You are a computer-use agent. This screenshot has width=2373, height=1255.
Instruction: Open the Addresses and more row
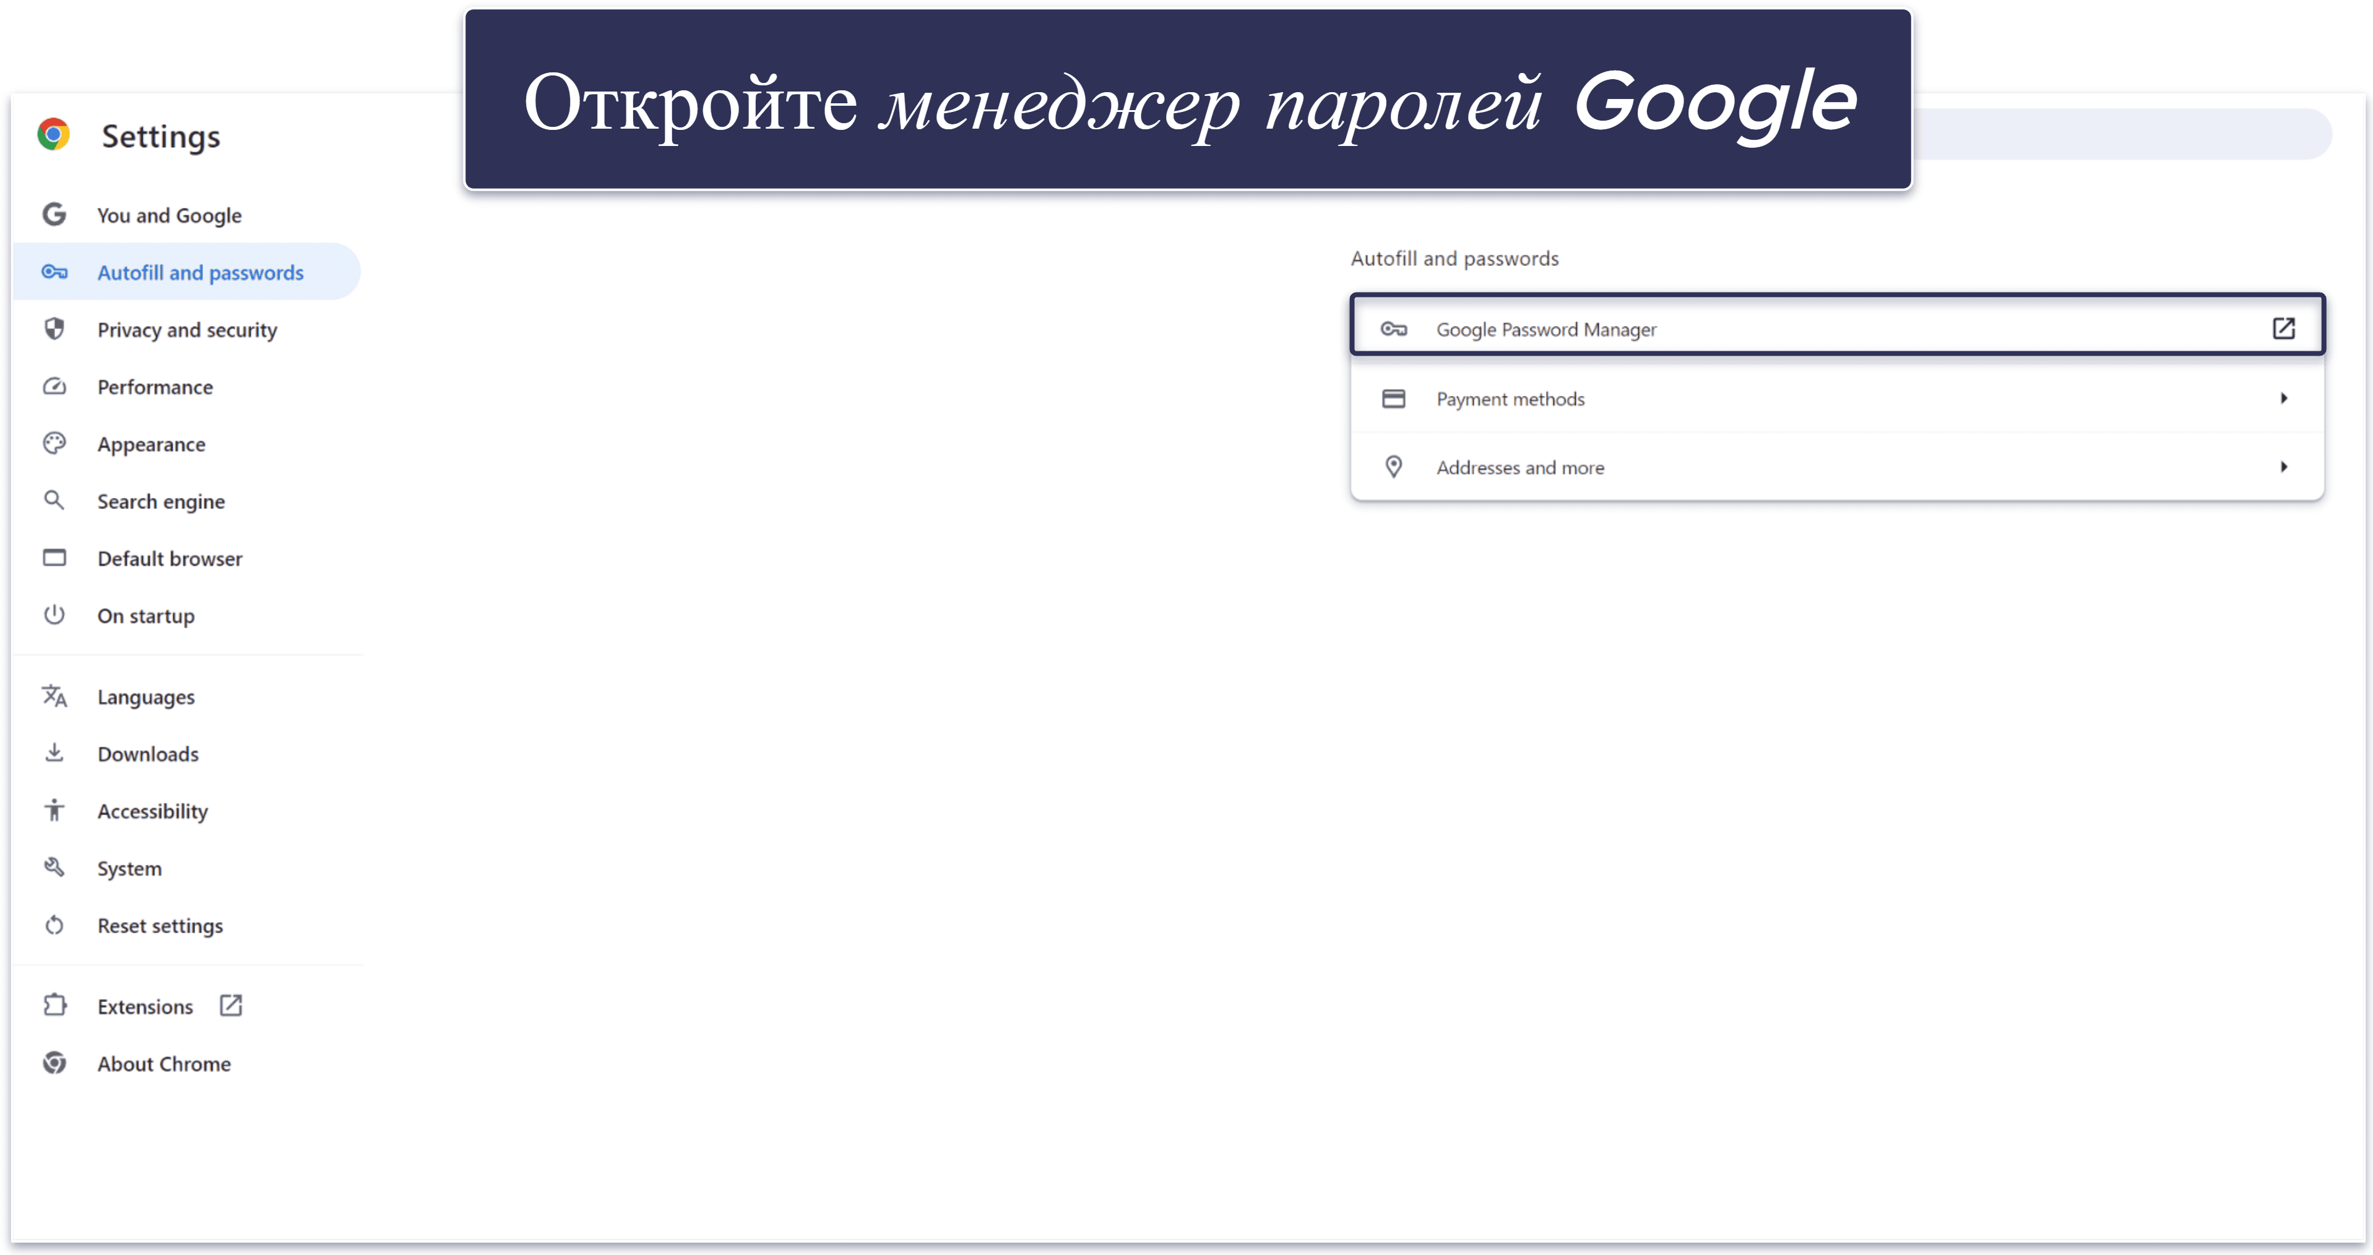pyautogui.click(x=1838, y=467)
